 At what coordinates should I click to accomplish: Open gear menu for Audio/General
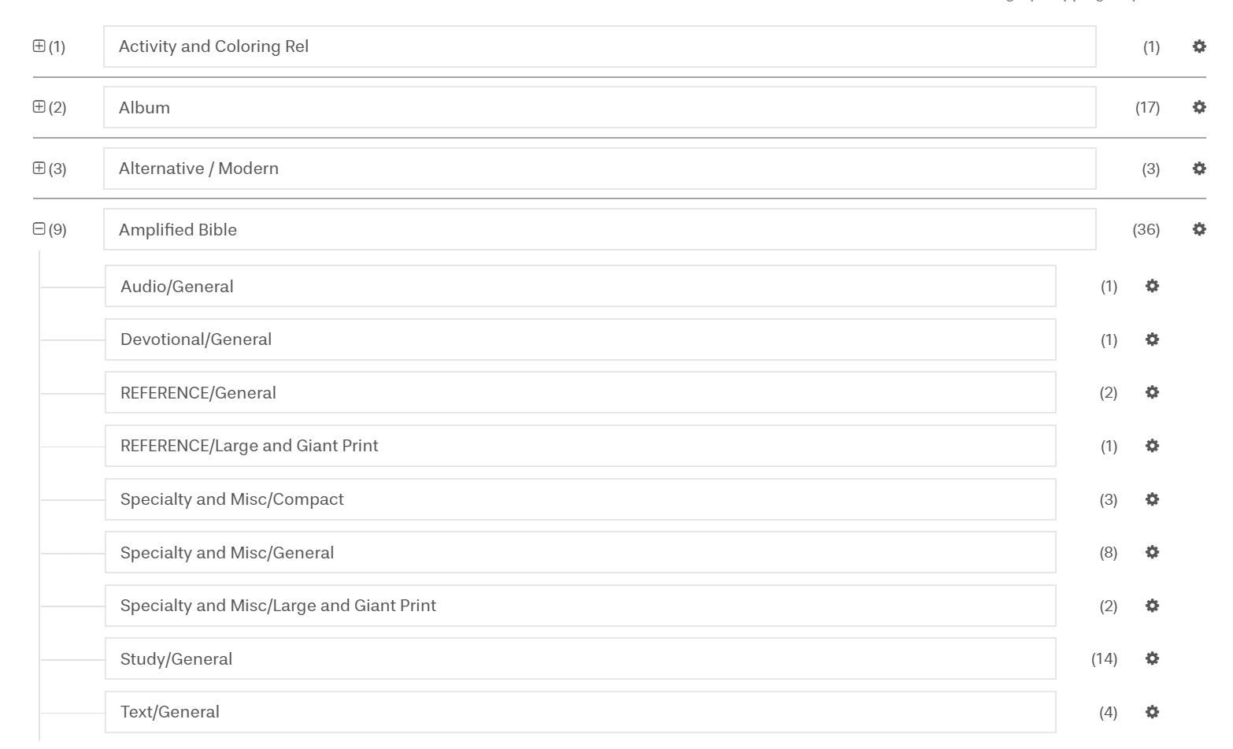(1152, 286)
